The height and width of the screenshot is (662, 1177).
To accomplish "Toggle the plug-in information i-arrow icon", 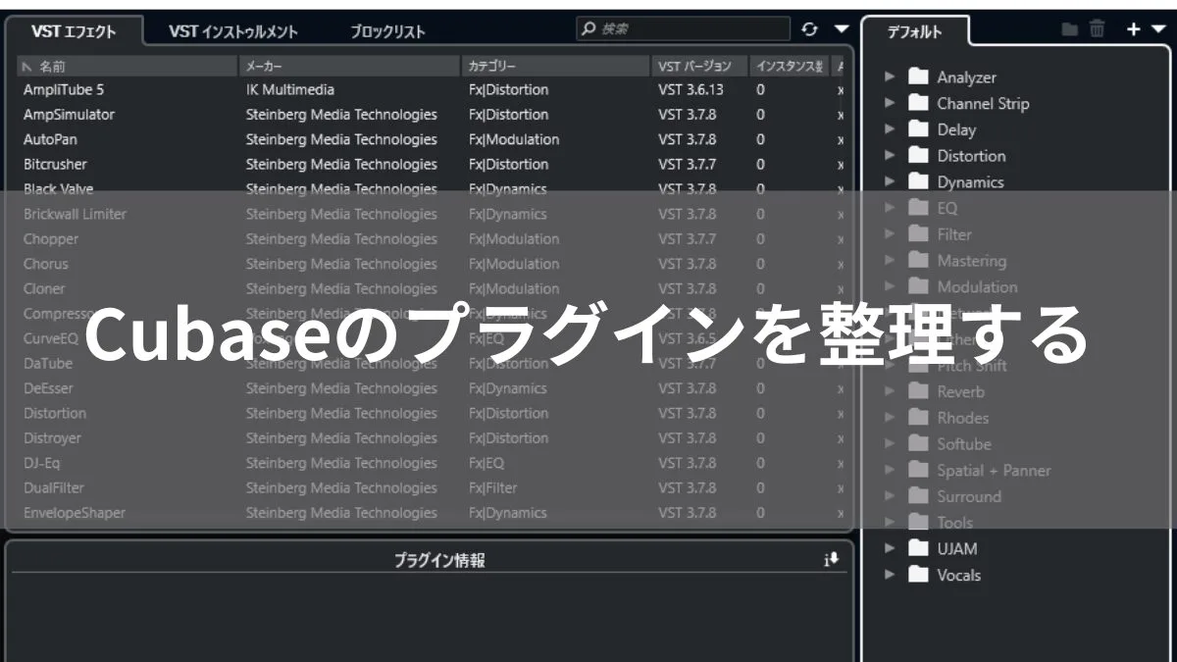I will [x=832, y=559].
